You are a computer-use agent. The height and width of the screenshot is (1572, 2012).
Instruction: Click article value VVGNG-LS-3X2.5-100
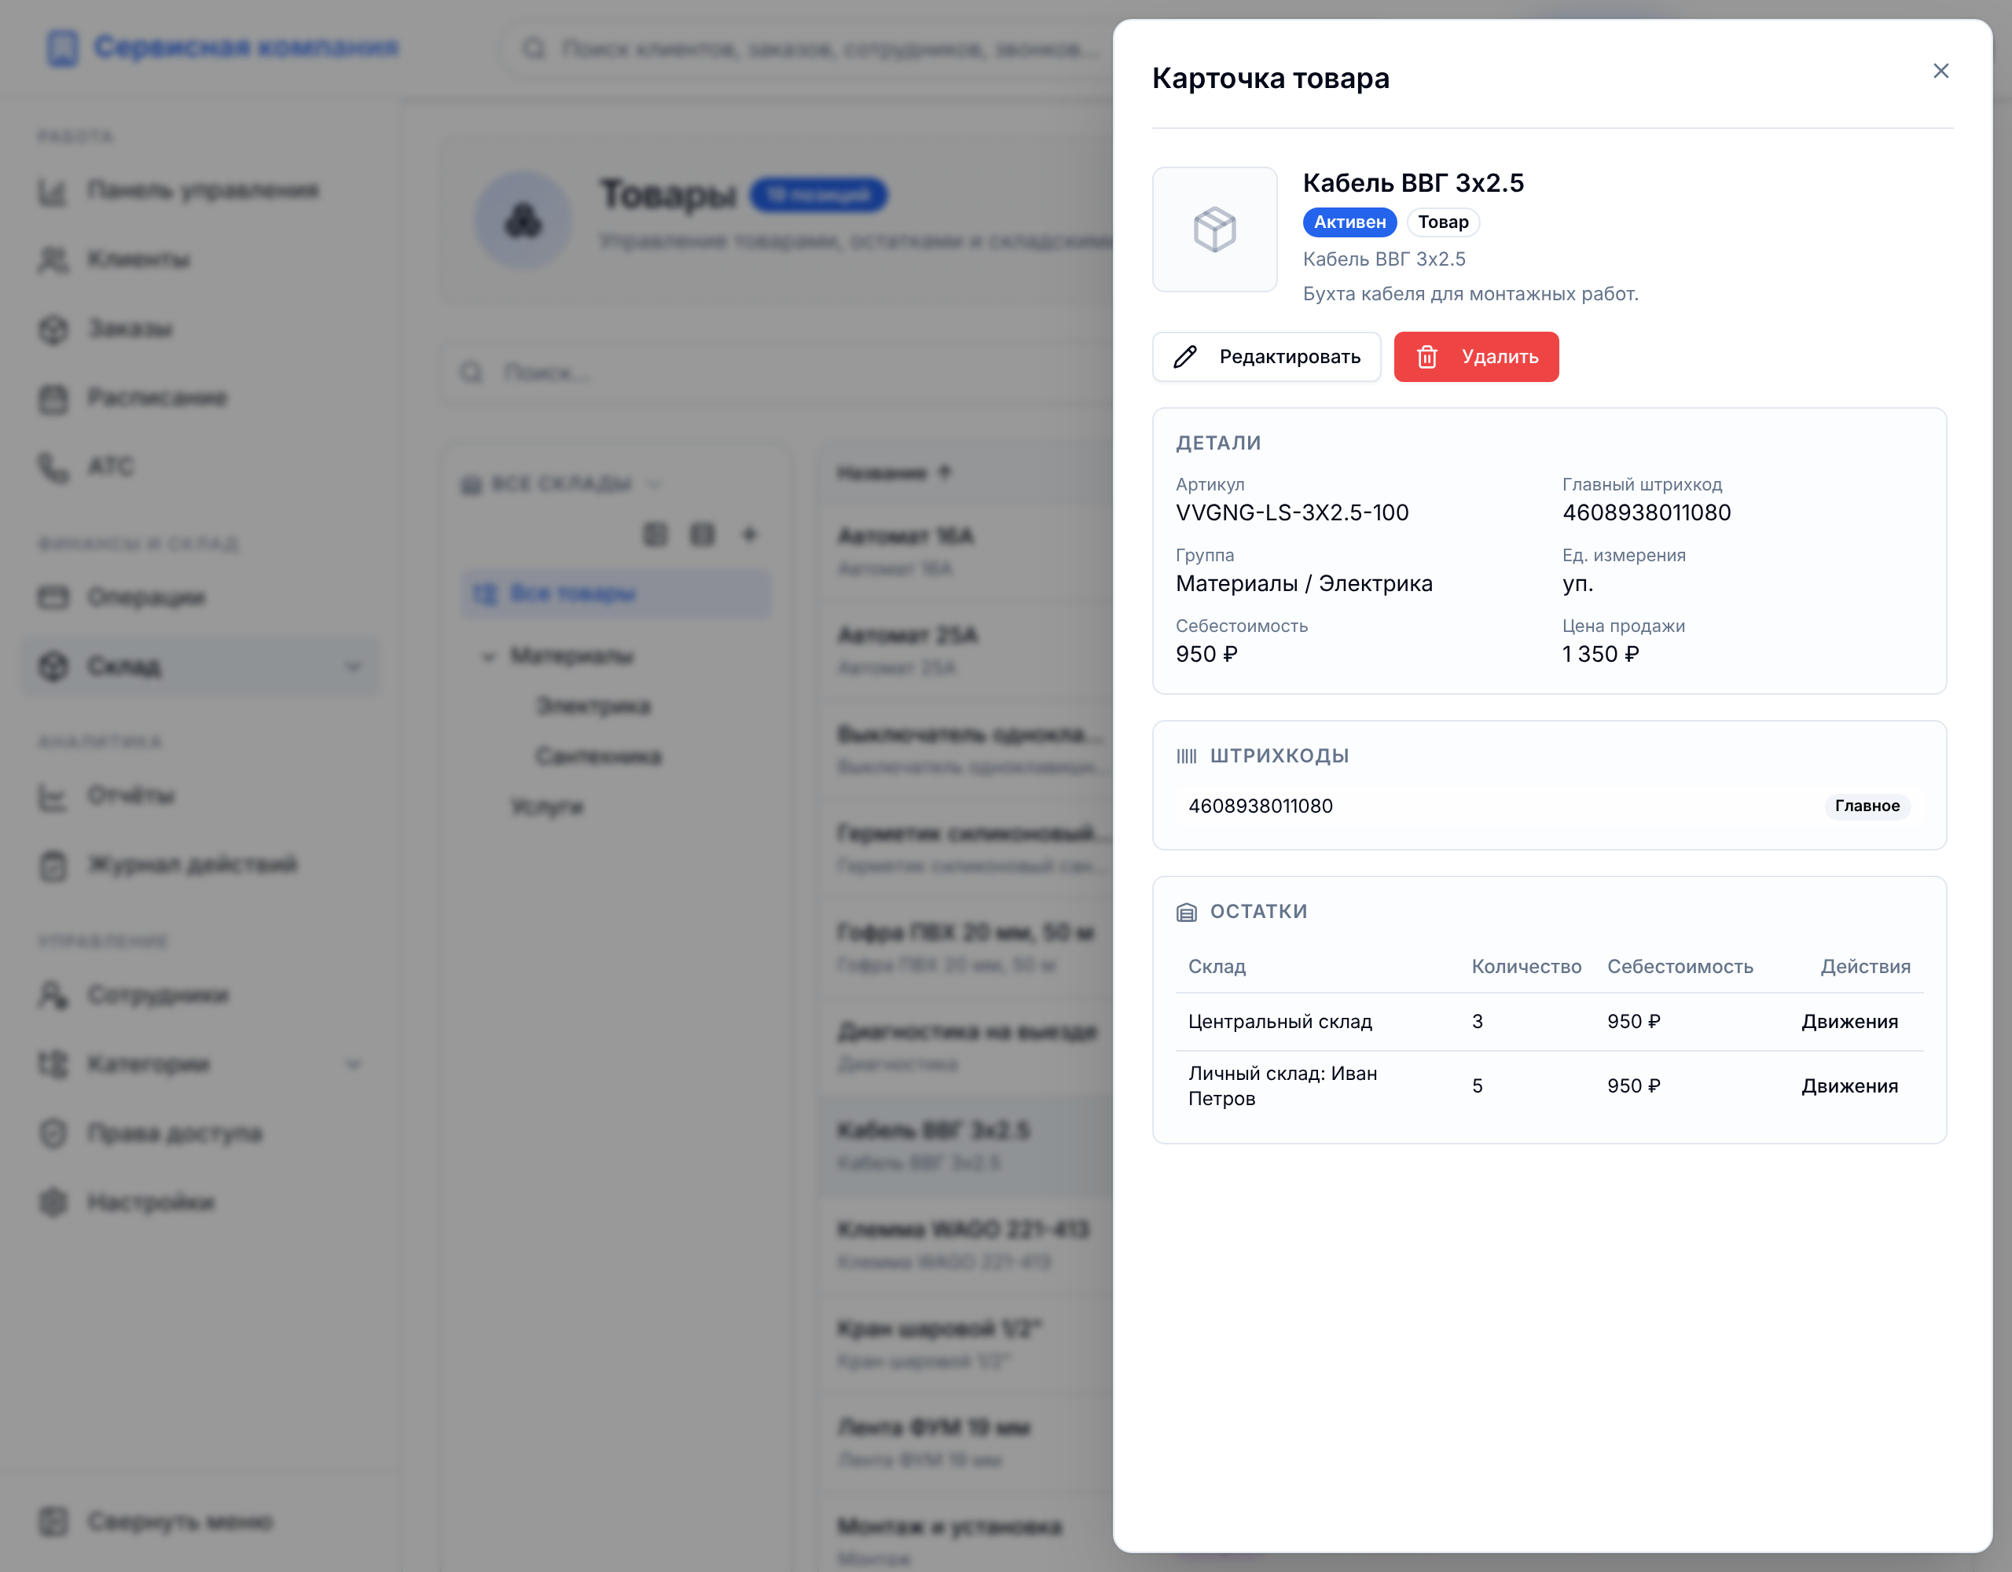[1291, 512]
